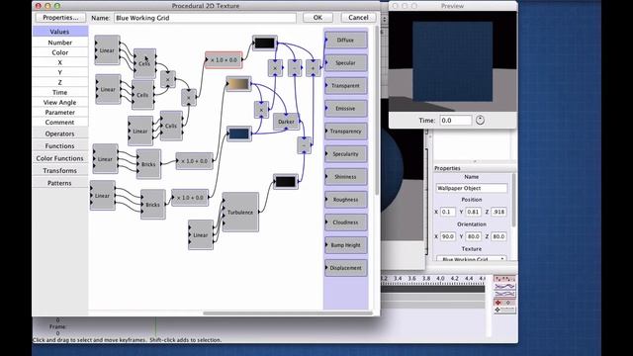Select the red-highlighted × 1.0 + 0.0 node
The height and width of the screenshot is (356, 633).
tap(224, 59)
